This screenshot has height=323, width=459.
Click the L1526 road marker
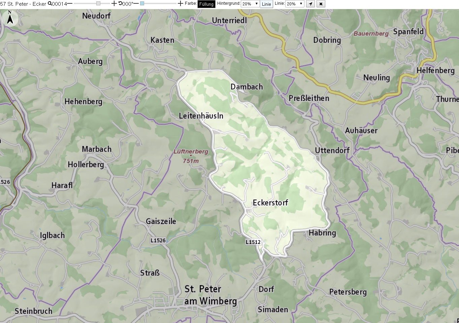coord(158,240)
